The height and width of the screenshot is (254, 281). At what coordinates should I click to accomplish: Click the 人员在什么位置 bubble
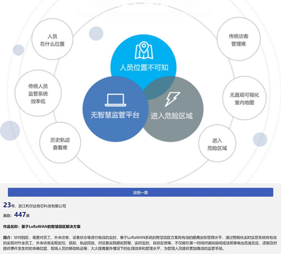[52, 40]
